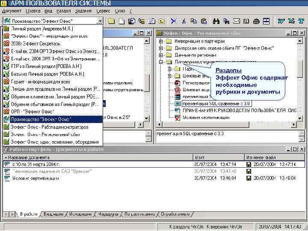The width and height of the screenshot is (308, 231).
Task: Click the database cylinder toolbar icon
Action: point(142,21)
